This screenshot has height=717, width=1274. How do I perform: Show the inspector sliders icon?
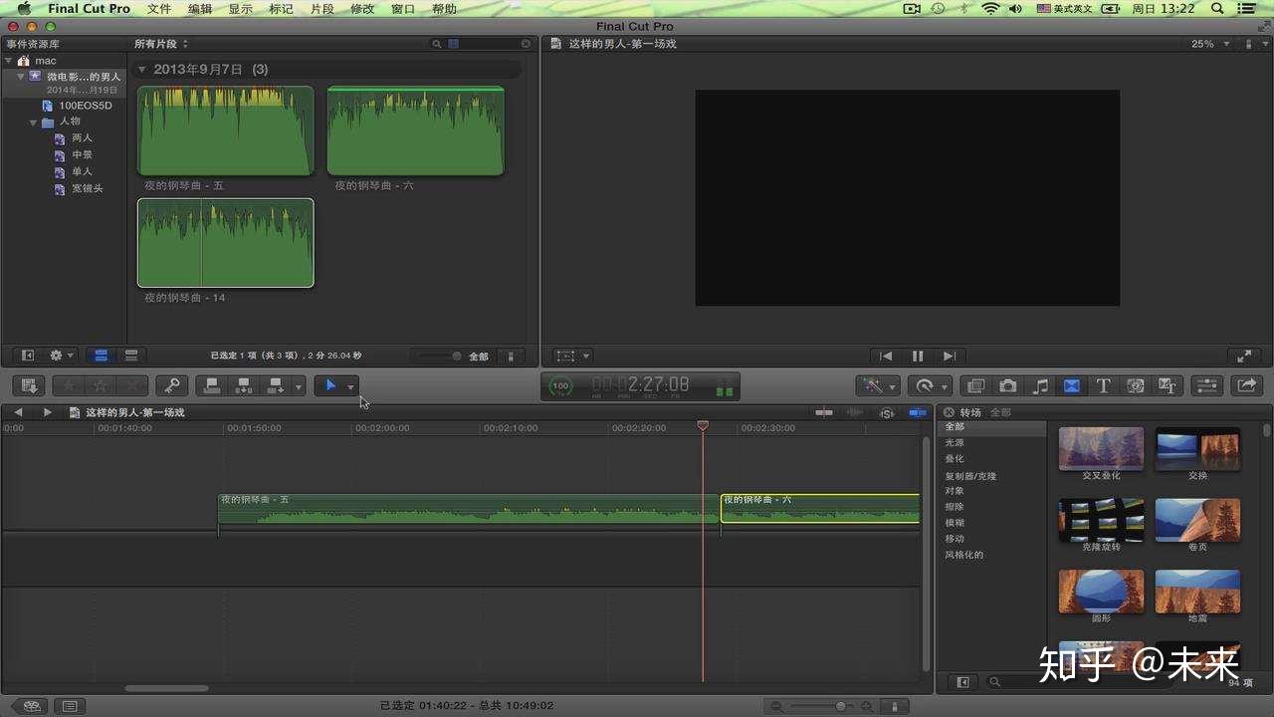click(1206, 385)
